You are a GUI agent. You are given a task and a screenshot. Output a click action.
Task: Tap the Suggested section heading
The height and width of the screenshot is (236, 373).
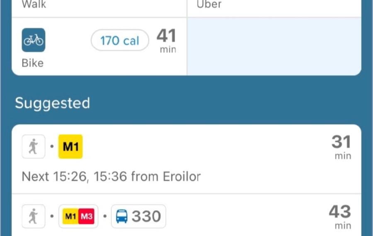tap(52, 103)
